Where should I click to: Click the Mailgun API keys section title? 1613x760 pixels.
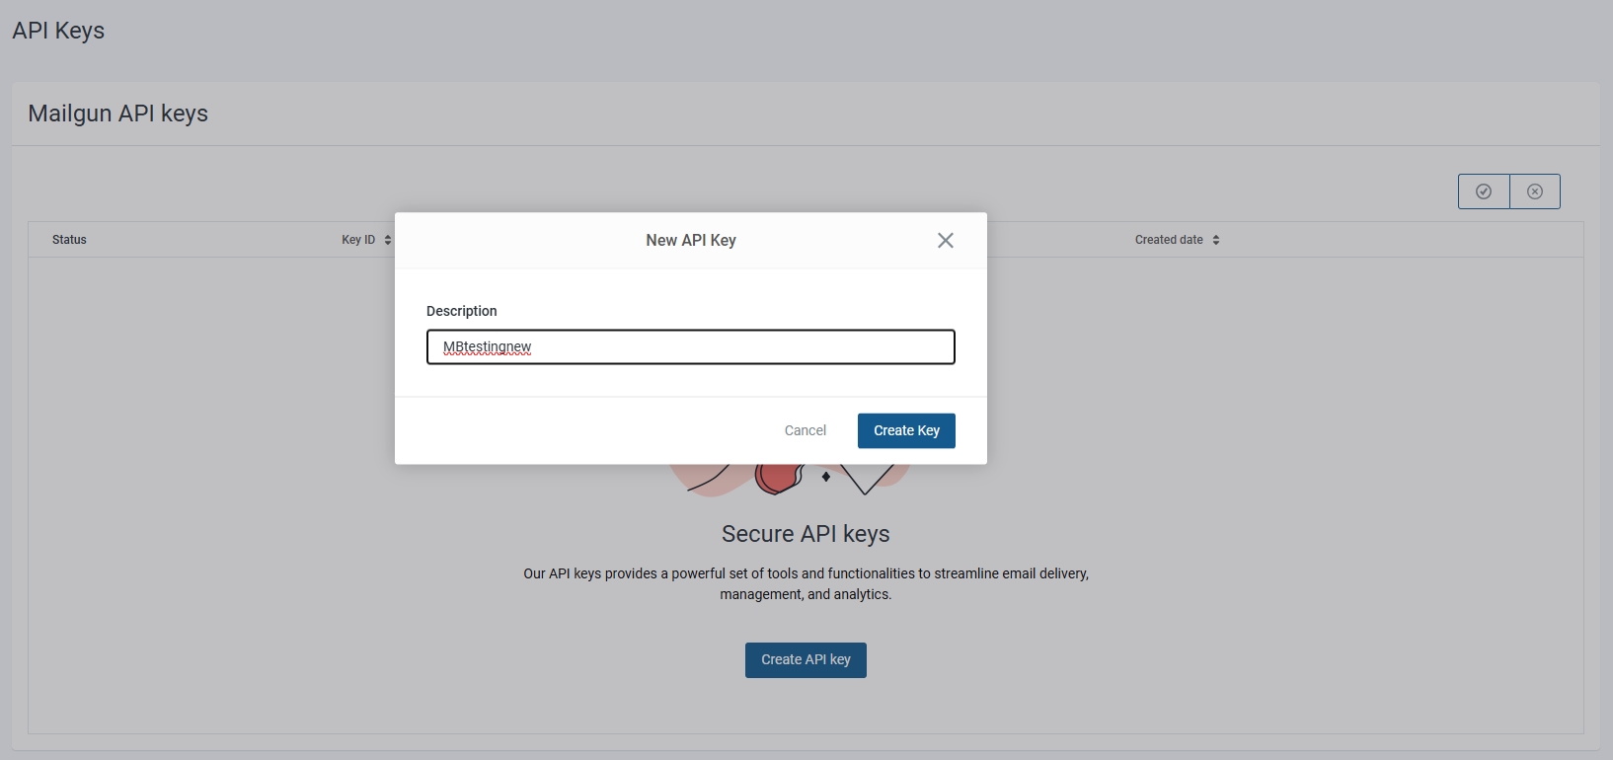point(117,114)
